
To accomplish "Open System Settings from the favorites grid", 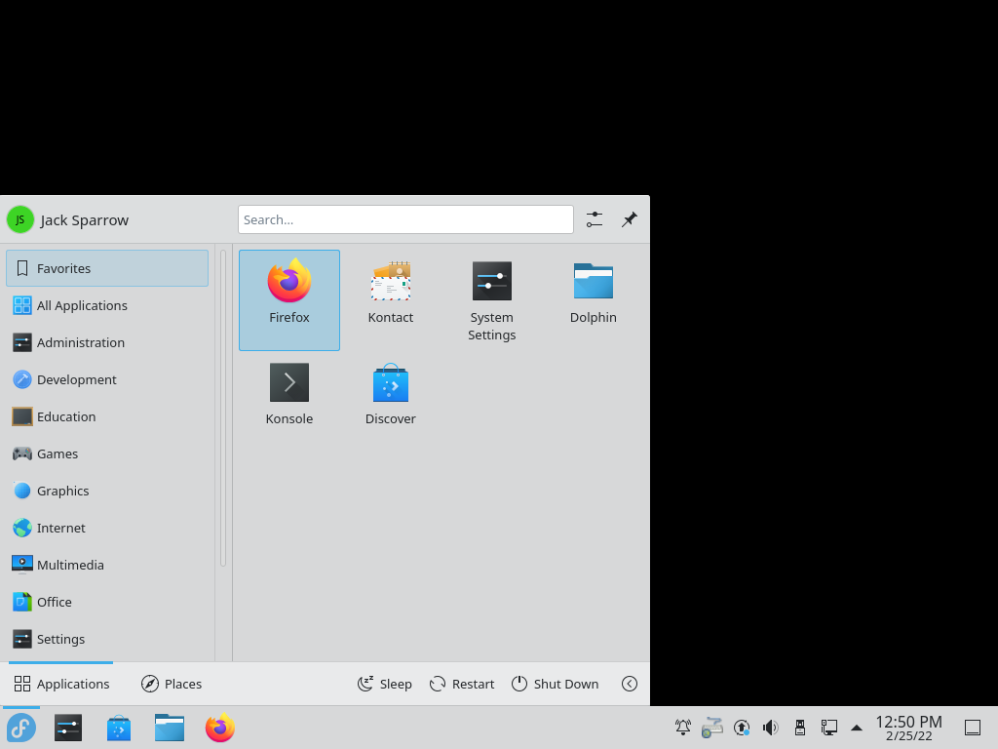I will [x=491, y=300].
